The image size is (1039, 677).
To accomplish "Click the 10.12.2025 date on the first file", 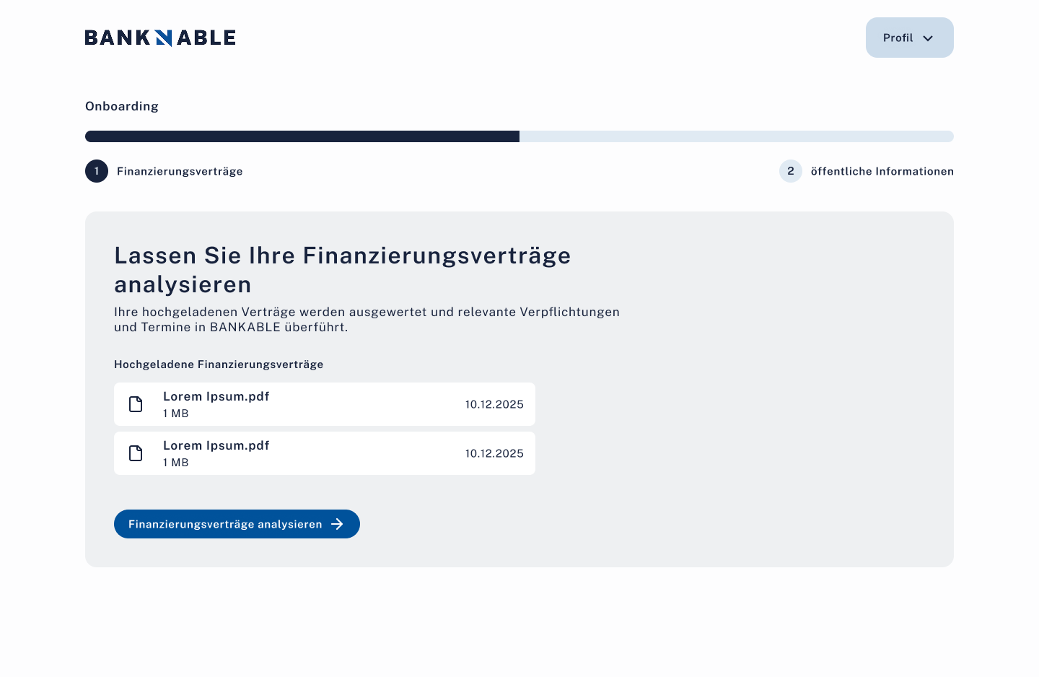I will coord(494,404).
